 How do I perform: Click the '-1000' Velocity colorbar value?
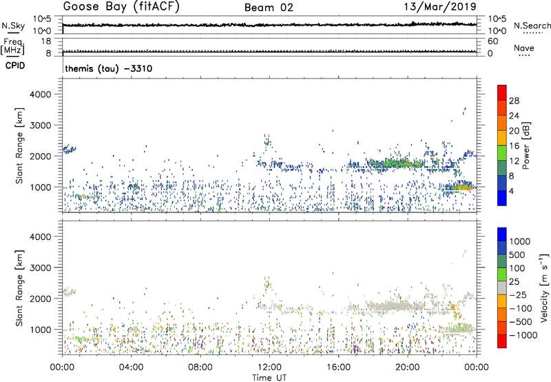(x=523, y=335)
